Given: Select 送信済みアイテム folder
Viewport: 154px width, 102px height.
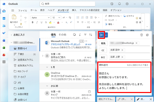Looking at the screenshot, I should (23, 60).
